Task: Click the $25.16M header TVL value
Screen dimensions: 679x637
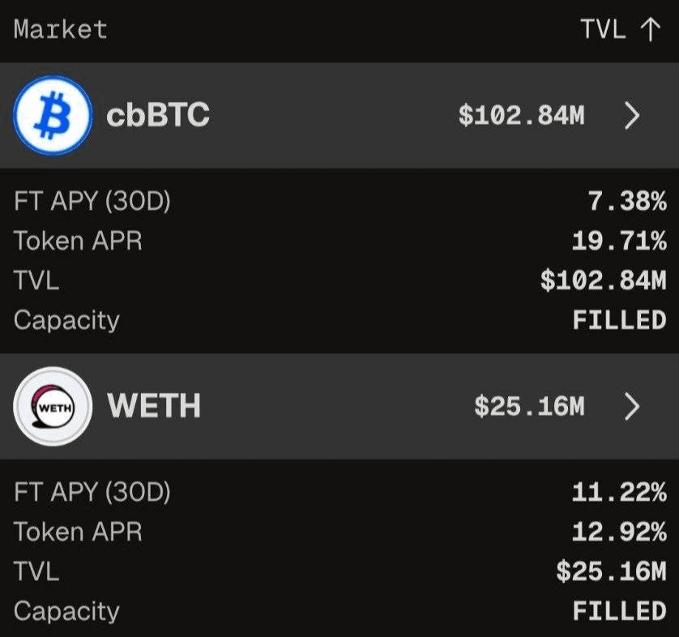Action: point(529,407)
